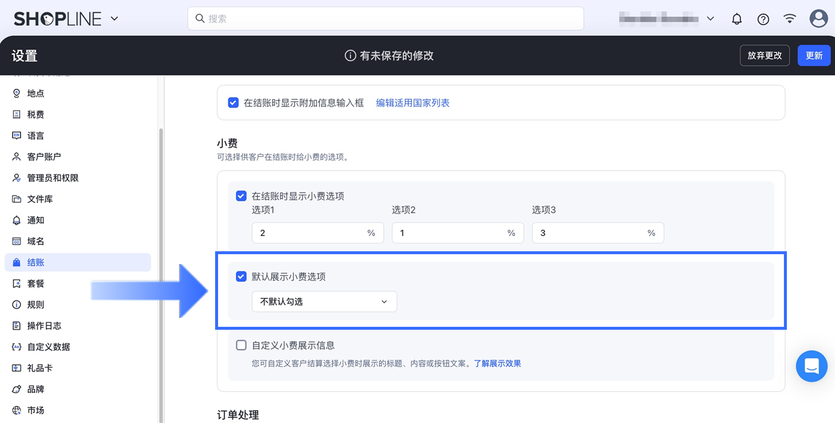Open the 不默认勾选 dropdown
835x423 pixels.
324,301
